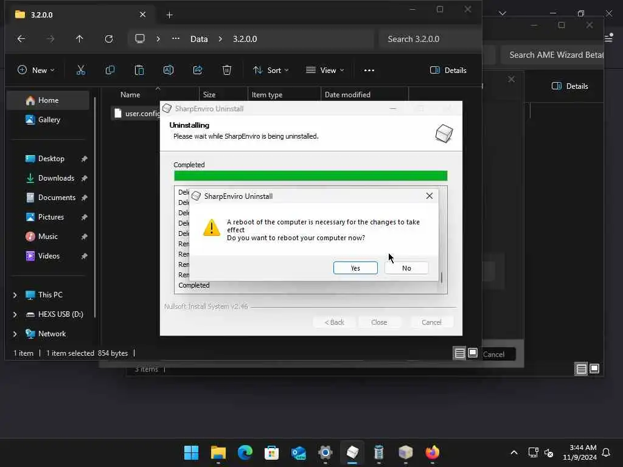
Task: Open File Explorer from the taskbar
Action: point(218,452)
